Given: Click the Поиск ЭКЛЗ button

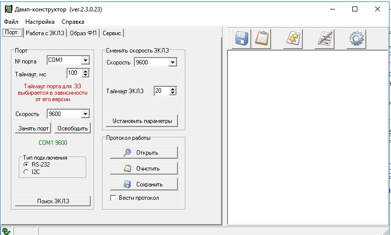Looking at the screenshot, I should coord(53,201).
